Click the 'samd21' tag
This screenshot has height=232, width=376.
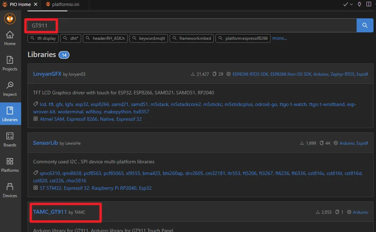[x=120, y=105]
